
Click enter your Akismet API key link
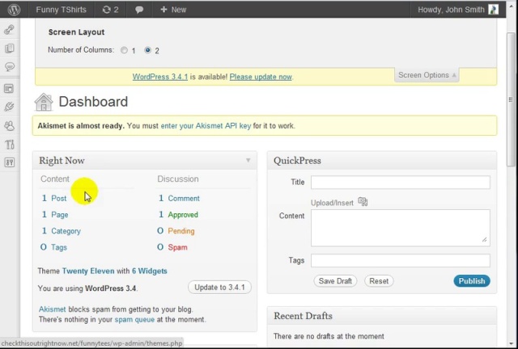pos(206,126)
